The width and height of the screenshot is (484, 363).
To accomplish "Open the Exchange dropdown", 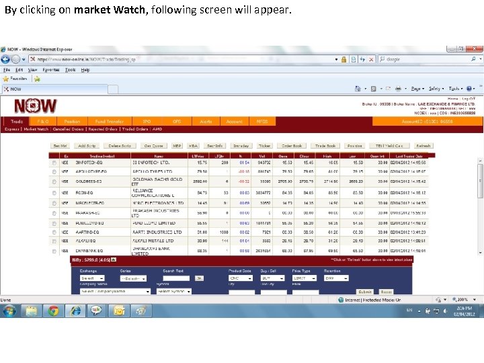I will coord(92,278).
